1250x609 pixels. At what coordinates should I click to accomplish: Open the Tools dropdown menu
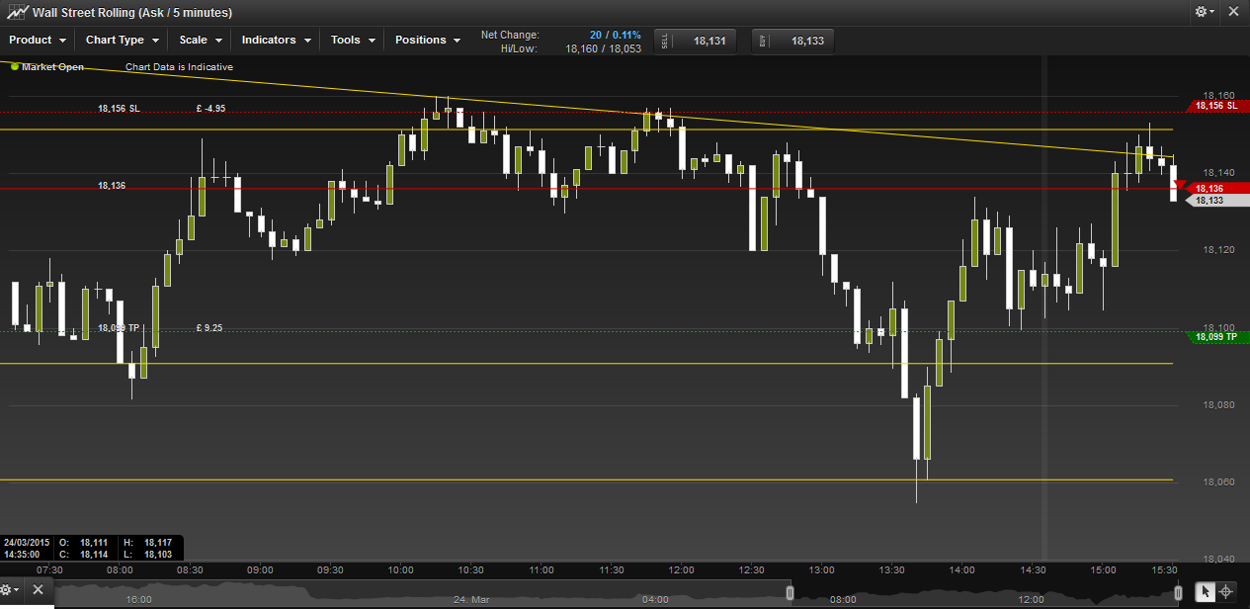point(353,41)
